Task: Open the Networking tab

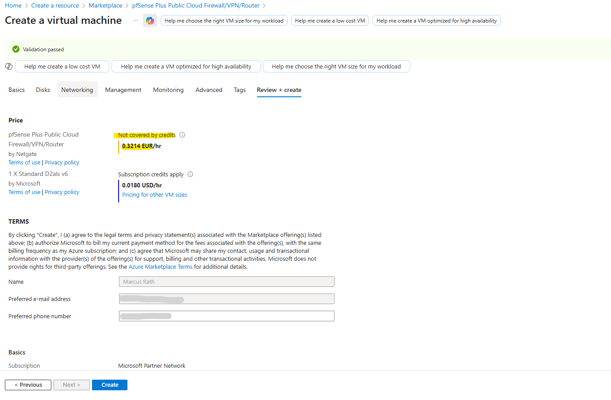Action: (77, 90)
